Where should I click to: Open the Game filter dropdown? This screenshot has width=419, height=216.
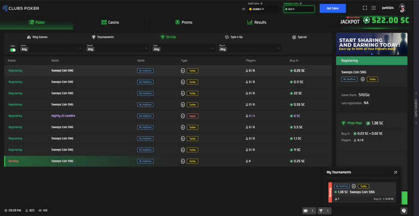pos(51,48)
